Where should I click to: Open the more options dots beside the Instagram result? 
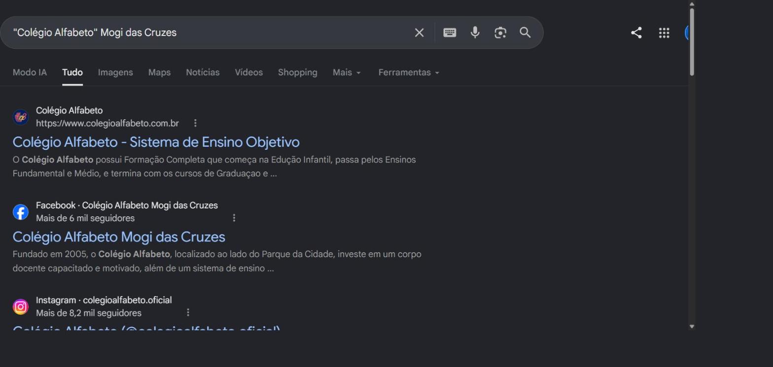coord(188,312)
